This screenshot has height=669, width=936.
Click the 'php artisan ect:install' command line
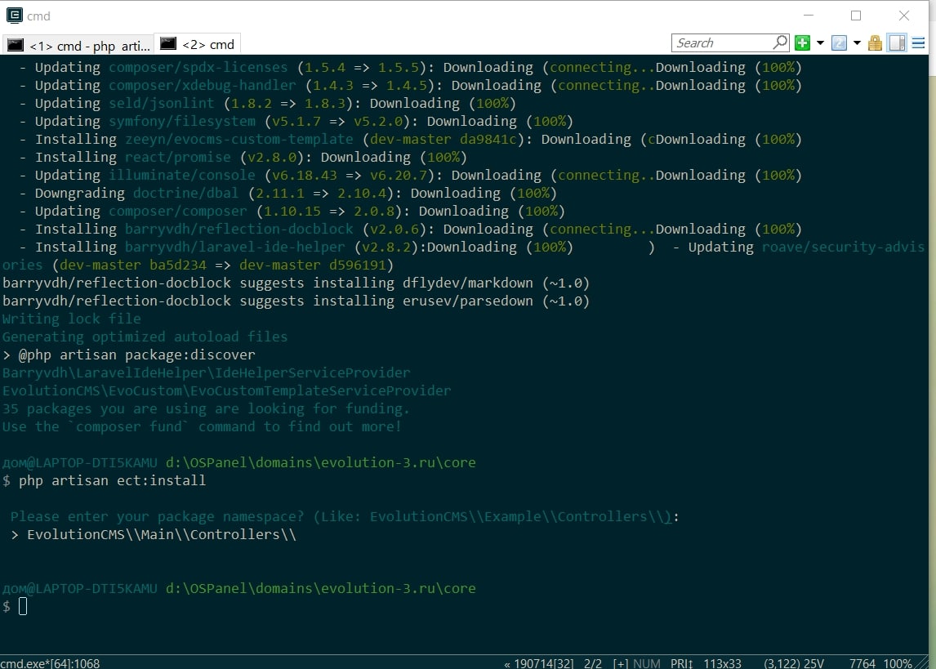(x=112, y=480)
